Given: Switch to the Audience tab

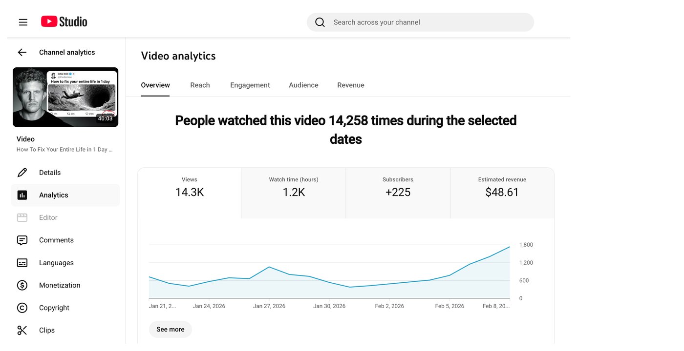Looking at the screenshot, I should pos(303,85).
